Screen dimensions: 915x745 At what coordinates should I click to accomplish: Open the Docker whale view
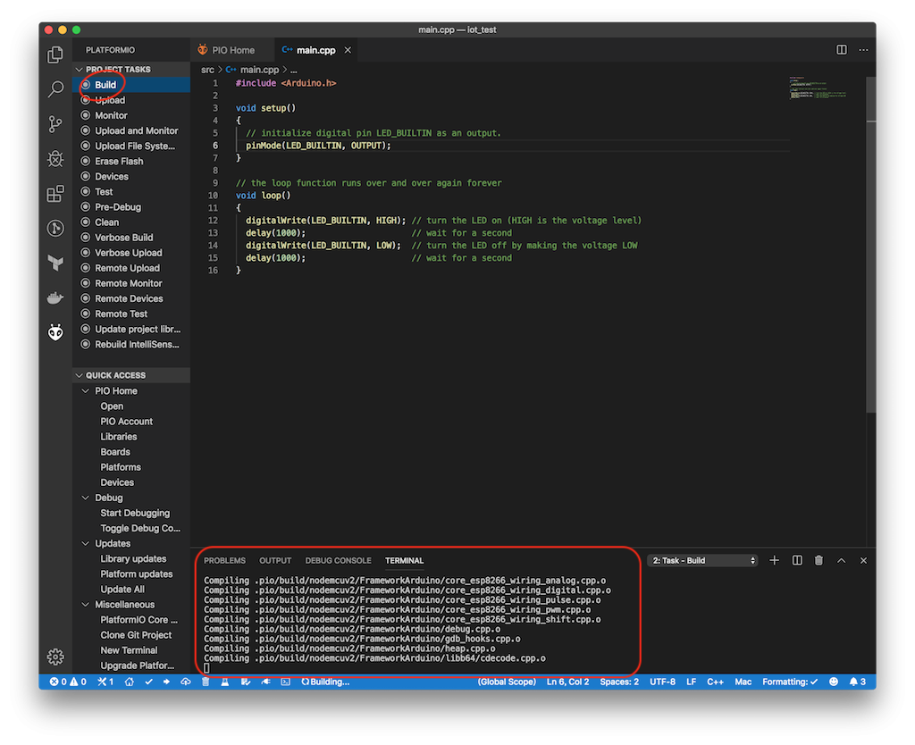pos(55,298)
